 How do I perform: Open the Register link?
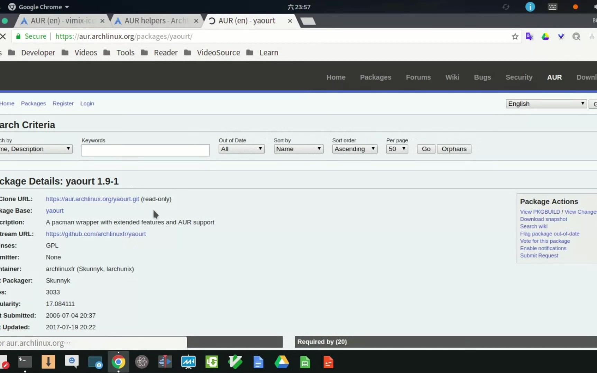pos(63,103)
